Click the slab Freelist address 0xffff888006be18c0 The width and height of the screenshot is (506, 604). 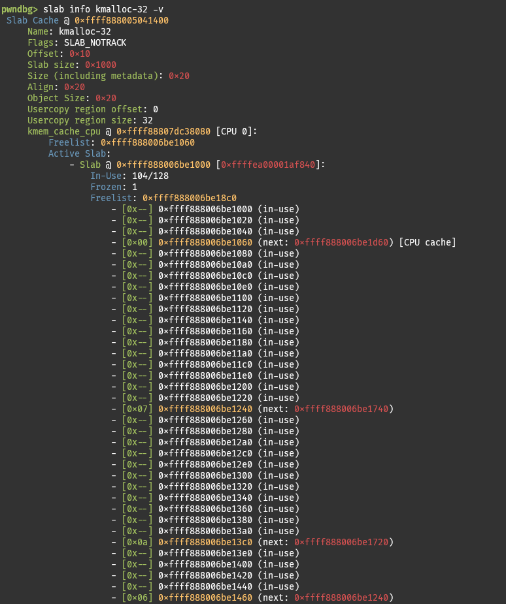[x=190, y=198]
